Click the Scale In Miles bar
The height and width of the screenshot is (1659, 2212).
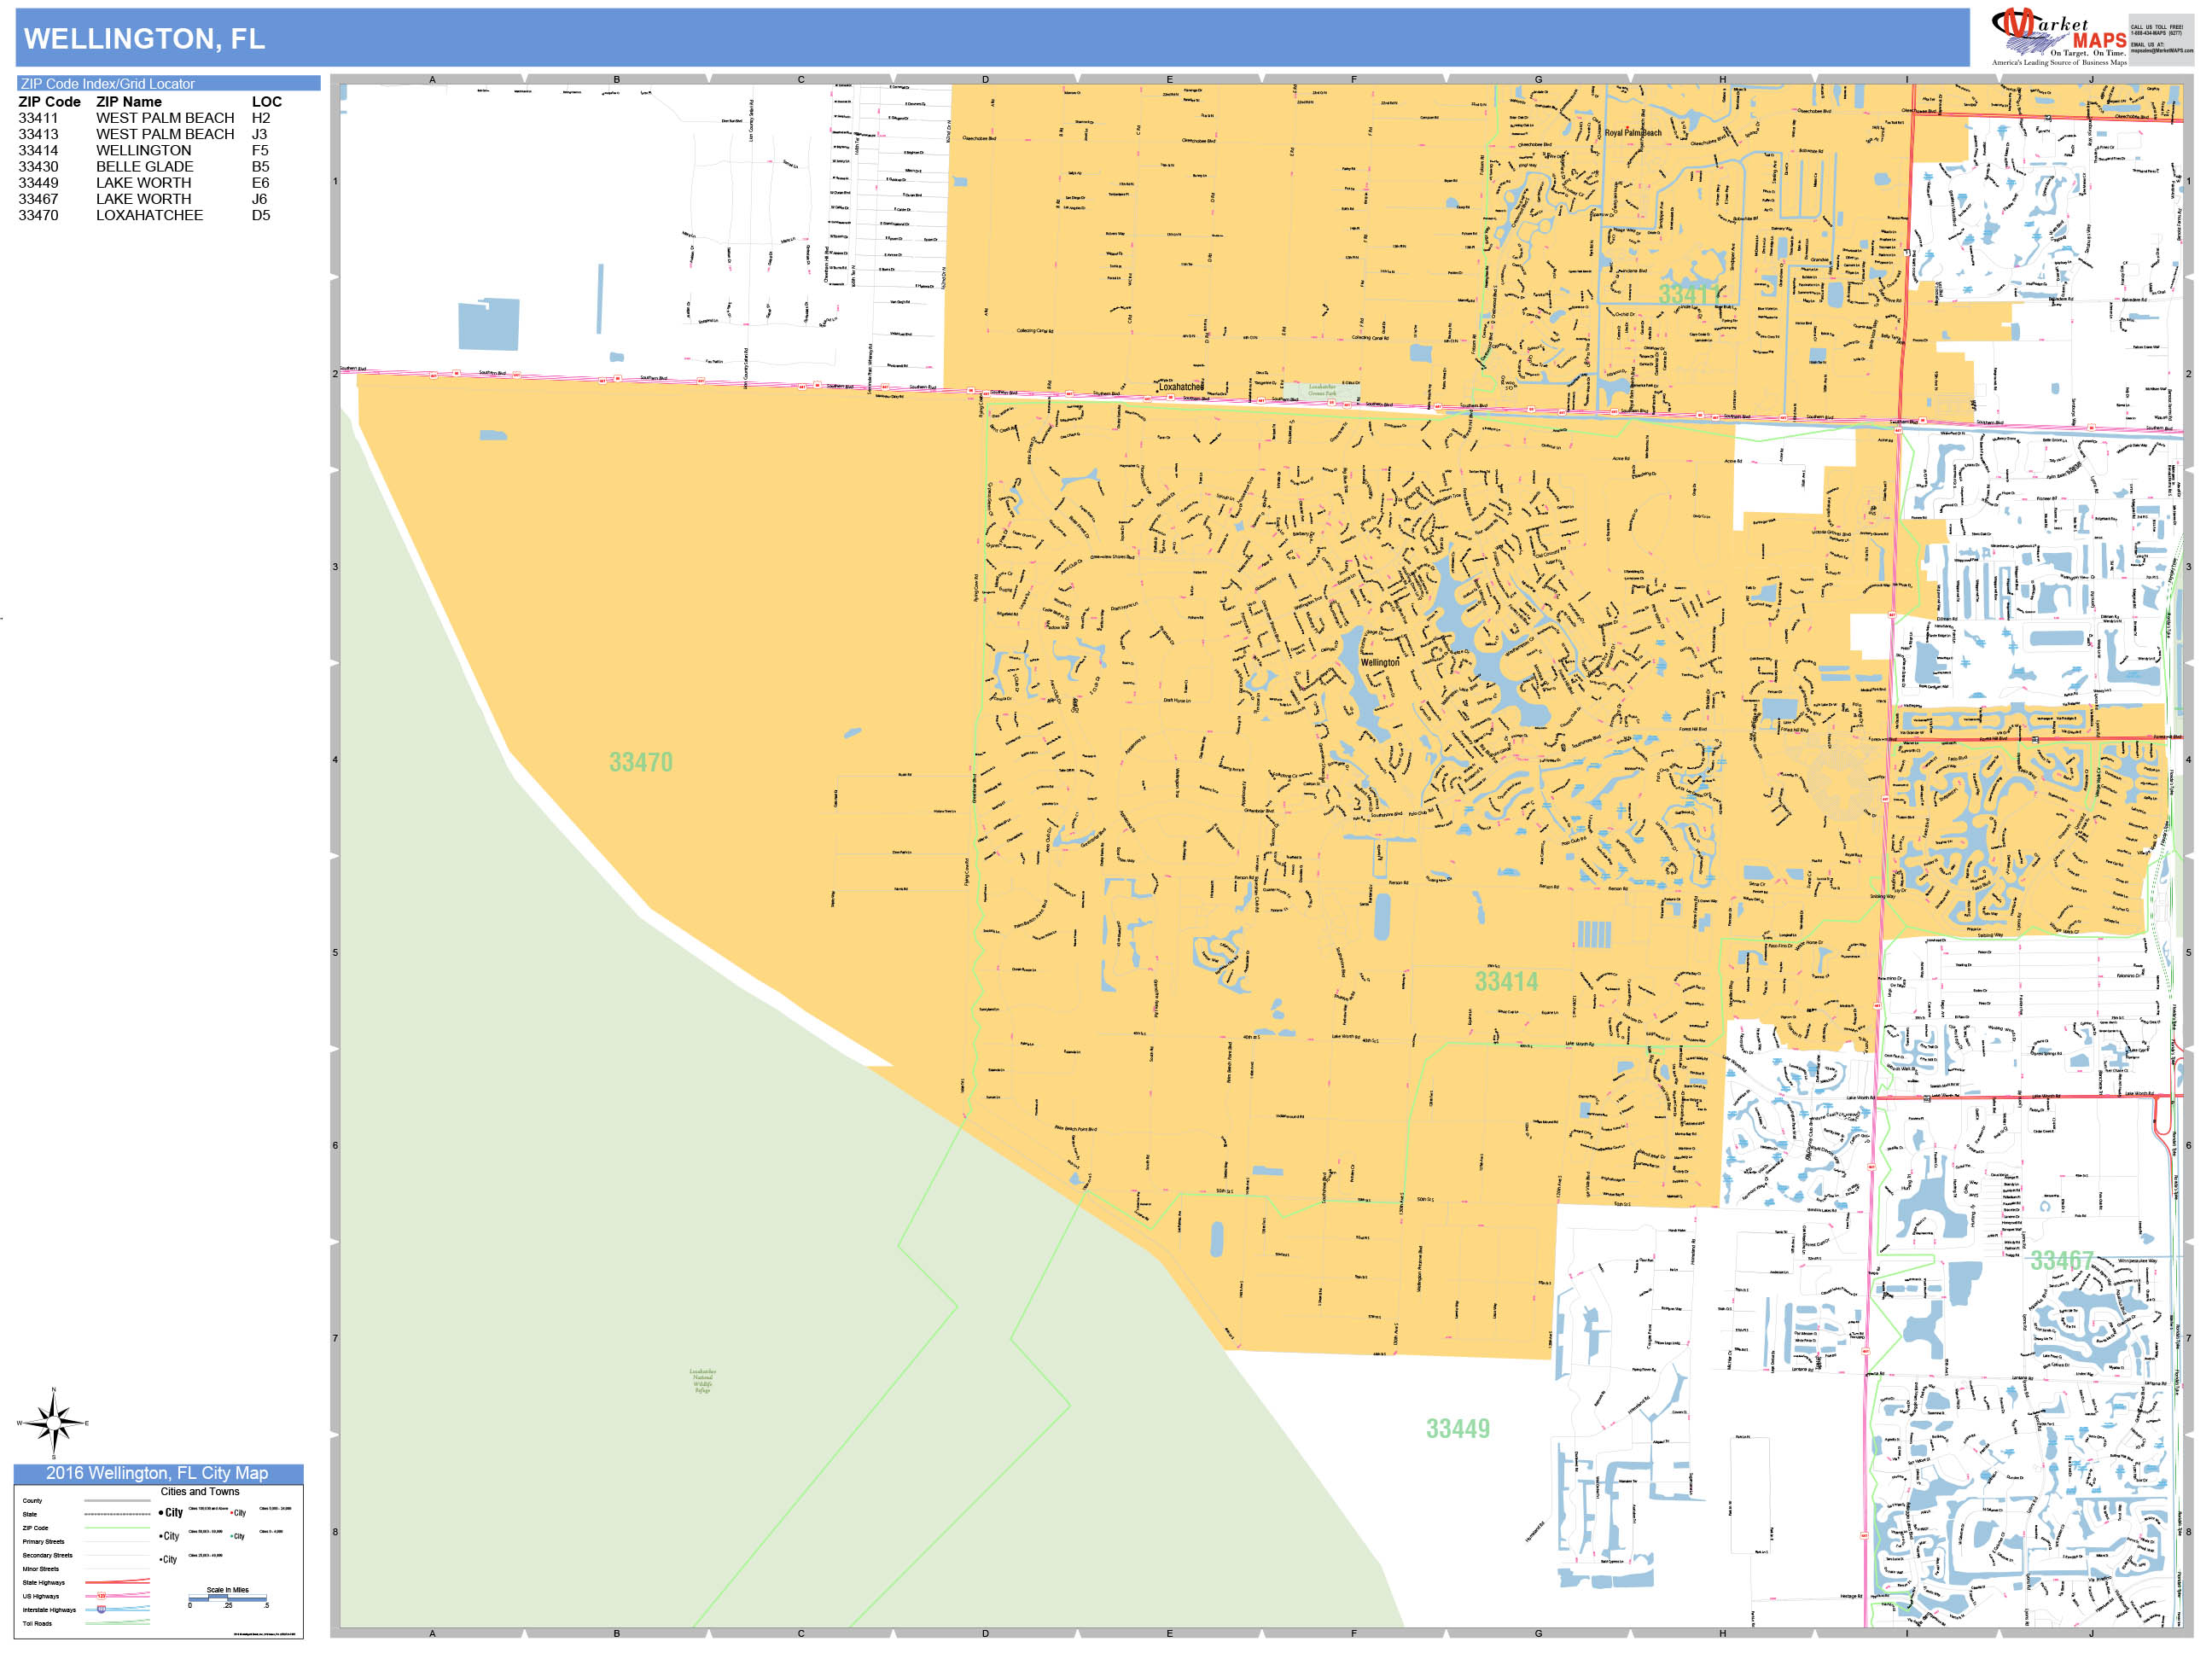pyautogui.click(x=229, y=1598)
